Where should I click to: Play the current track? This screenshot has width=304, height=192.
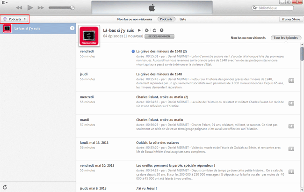(30, 8)
